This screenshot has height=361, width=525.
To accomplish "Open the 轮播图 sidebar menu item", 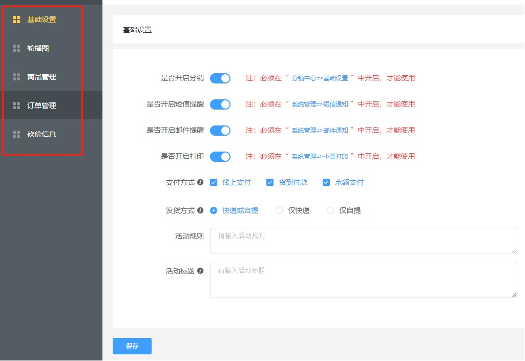I will click(51, 48).
